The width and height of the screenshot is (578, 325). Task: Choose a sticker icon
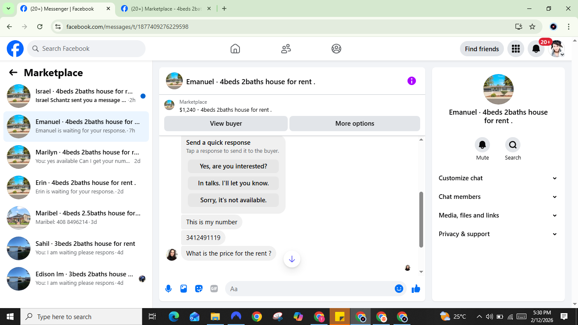pyautogui.click(x=199, y=289)
